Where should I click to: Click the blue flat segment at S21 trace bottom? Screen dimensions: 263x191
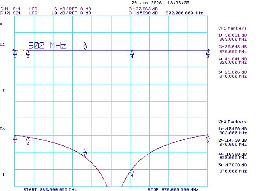point(114,187)
